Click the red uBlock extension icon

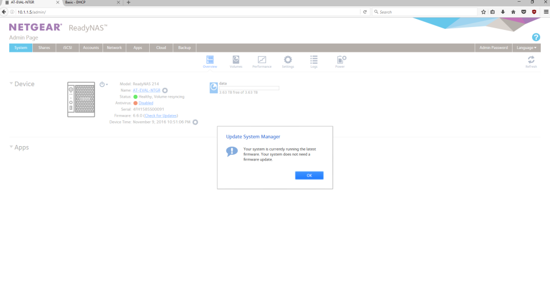[534, 12]
